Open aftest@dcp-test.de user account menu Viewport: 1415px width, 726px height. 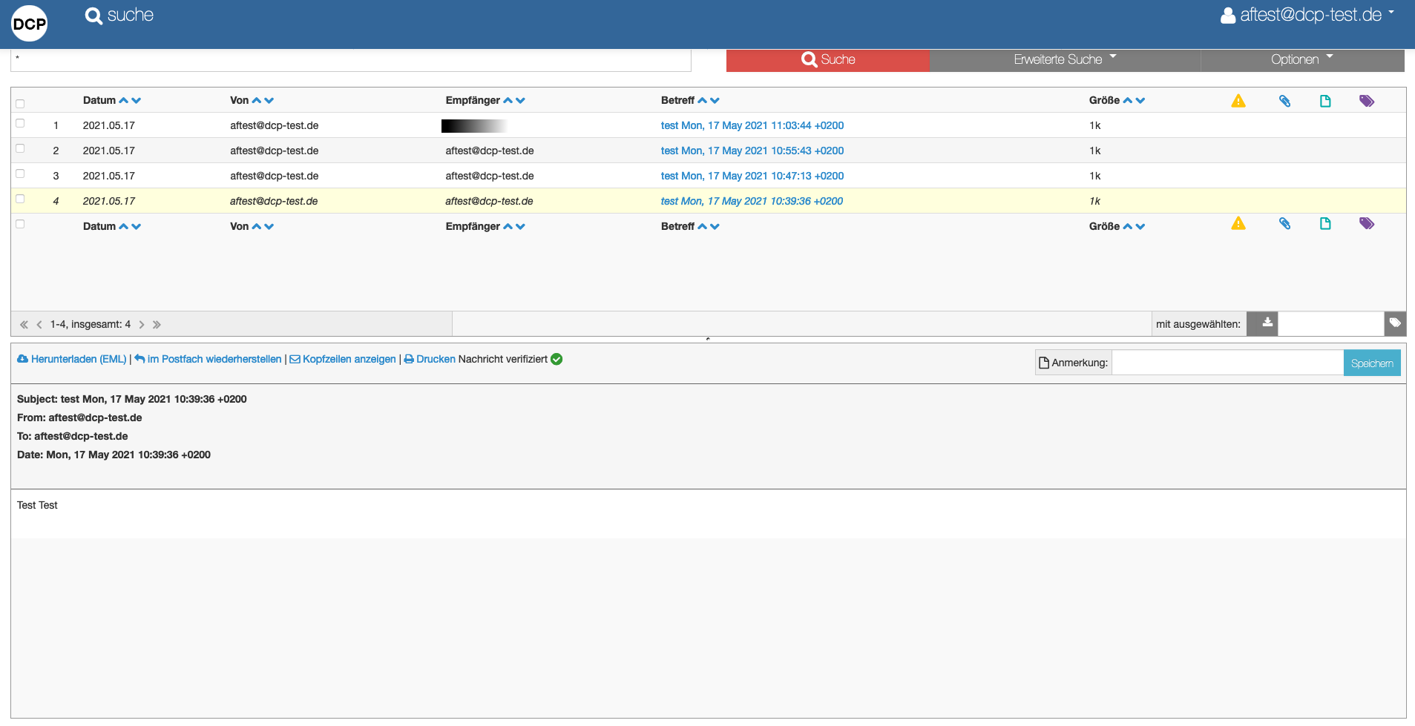1307,15
